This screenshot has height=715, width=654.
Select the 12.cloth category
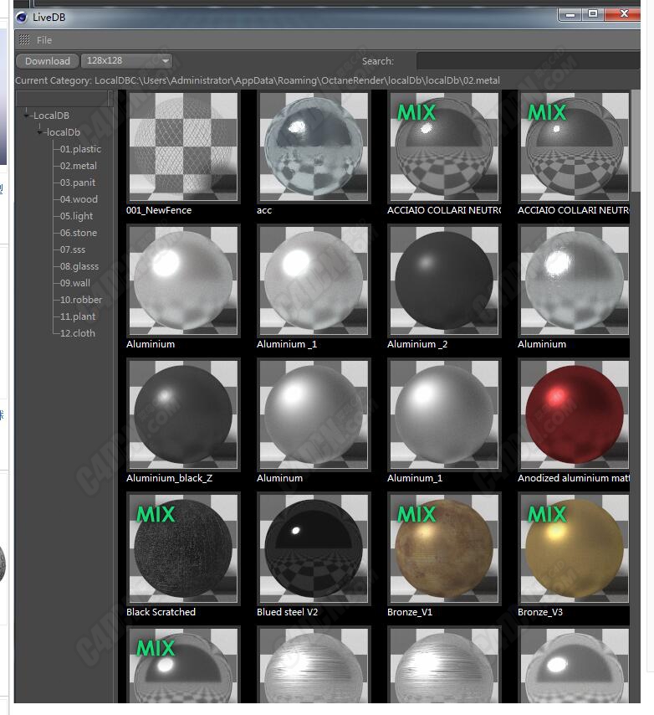pyautogui.click(x=78, y=333)
